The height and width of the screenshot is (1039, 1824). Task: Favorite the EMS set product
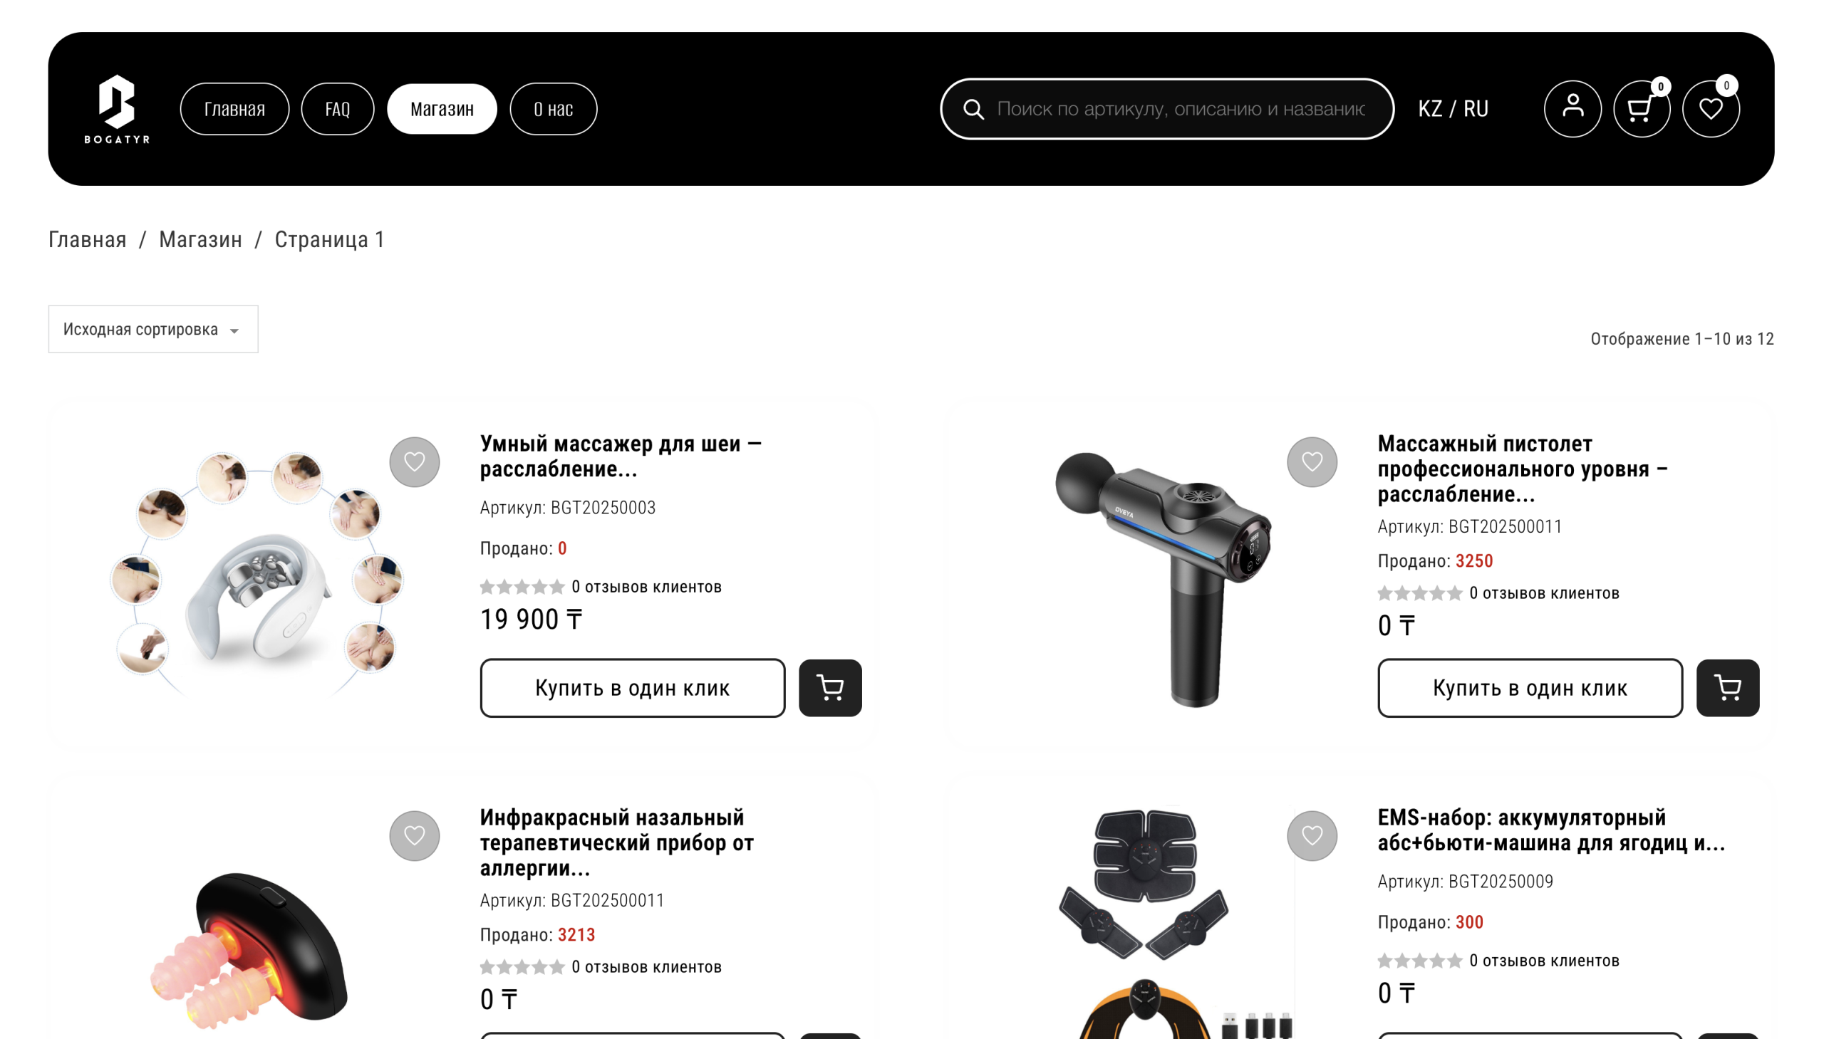[1312, 835]
